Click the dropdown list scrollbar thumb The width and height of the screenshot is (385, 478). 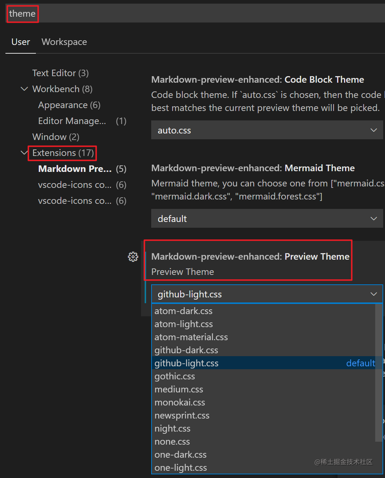[379, 373]
